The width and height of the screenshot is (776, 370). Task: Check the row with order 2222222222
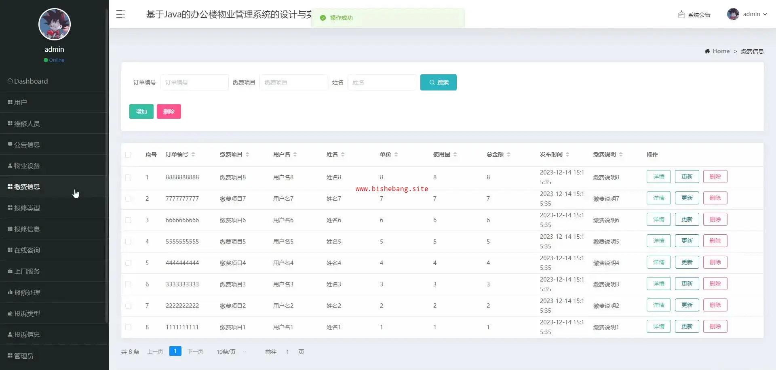pos(128,306)
